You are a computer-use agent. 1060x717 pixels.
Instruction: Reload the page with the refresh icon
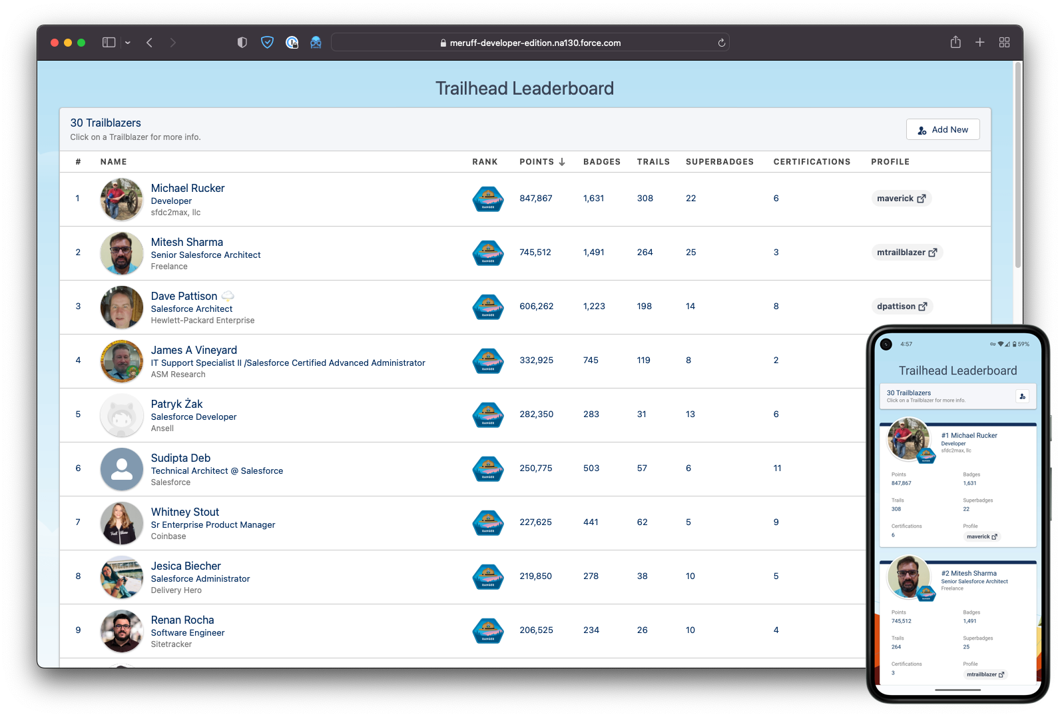pyautogui.click(x=721, y=43)
